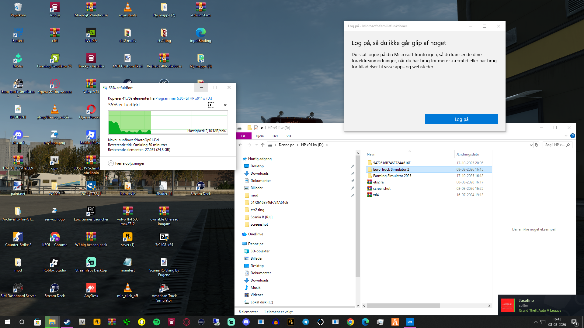
Task: Select the Farming Simulator 2025 folder
Action: [392, 176]
